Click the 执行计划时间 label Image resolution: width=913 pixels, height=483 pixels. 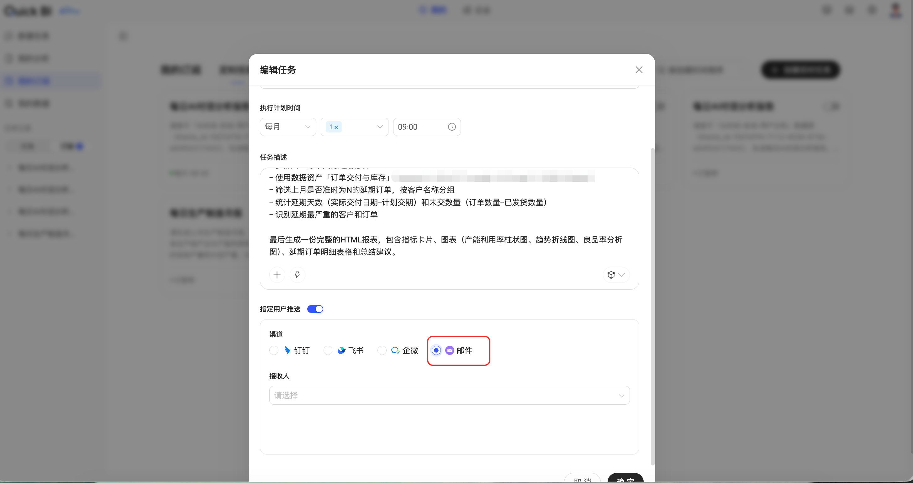280,108
